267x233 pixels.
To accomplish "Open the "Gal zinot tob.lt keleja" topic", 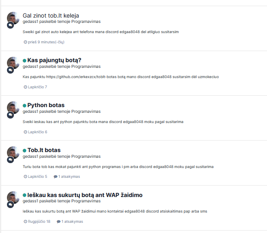I will pos(51,16).
